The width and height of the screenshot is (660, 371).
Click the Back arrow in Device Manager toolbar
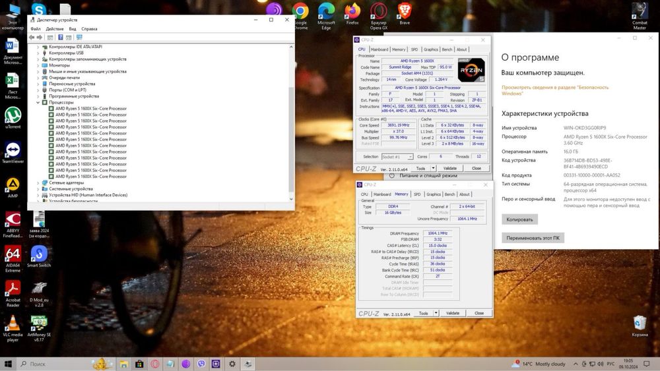pos(32,38)
